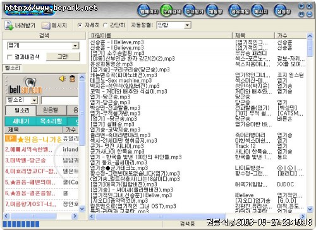
Task: Click the file list vertical scrollbar thumb
Action: point(310,48)
